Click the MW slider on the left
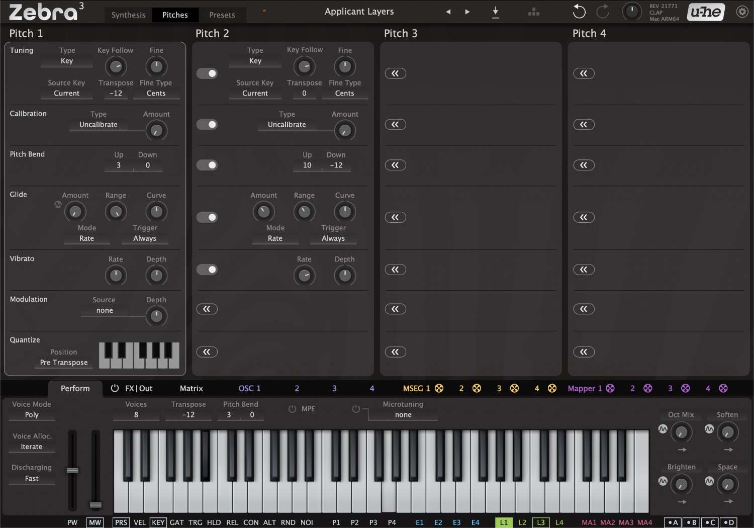Screen dimensions: 754x528 [x=95, y=505]
